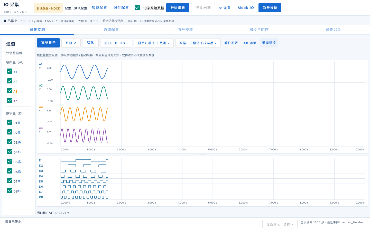Click the 冻结显示 button
Image resolution: width=370 pixels, height=231 pixels.
click(x=49, y=43)
